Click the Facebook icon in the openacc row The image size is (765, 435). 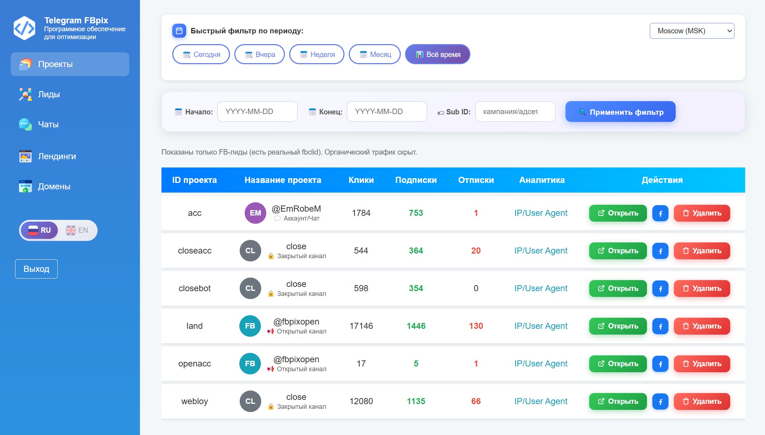click(660, 364)
